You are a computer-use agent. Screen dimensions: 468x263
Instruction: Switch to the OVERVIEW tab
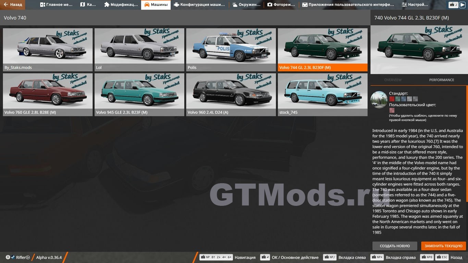393,80
